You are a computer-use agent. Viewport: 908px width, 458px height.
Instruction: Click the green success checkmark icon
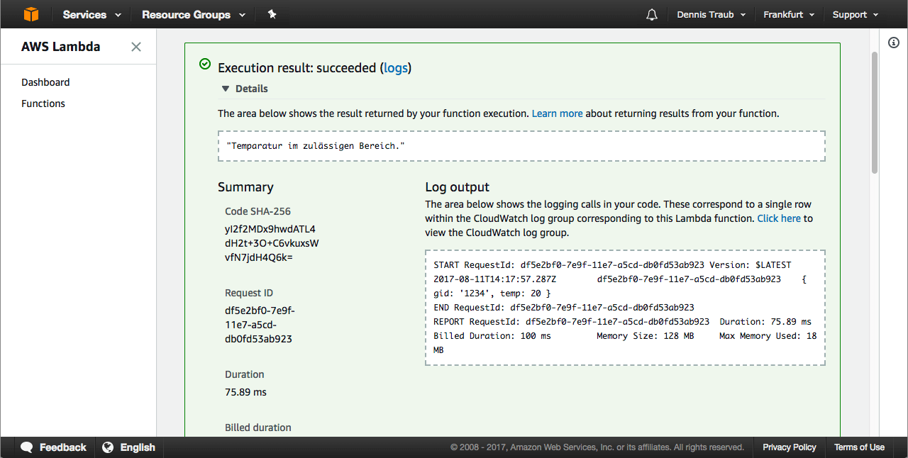(205, 65)
